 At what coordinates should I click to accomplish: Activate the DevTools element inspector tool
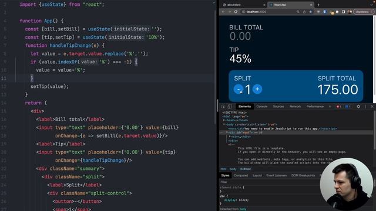(223, 107)
